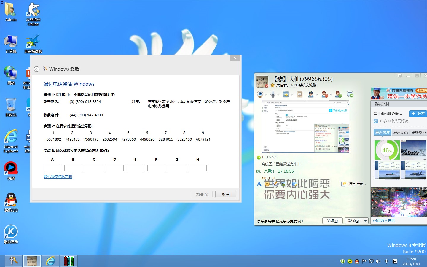The width and height of the screenshot is (427, 267).
Task: Open the game advertisement banner image
Action: point(399,202)
